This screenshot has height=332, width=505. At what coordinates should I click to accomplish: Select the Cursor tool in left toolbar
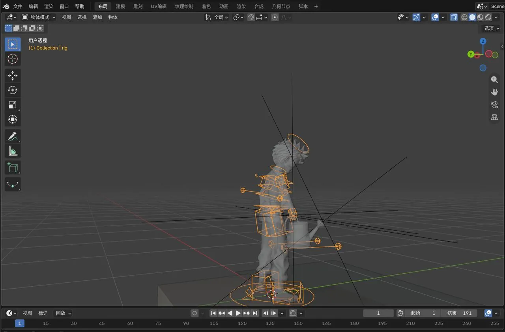click(x=13, y=59)
